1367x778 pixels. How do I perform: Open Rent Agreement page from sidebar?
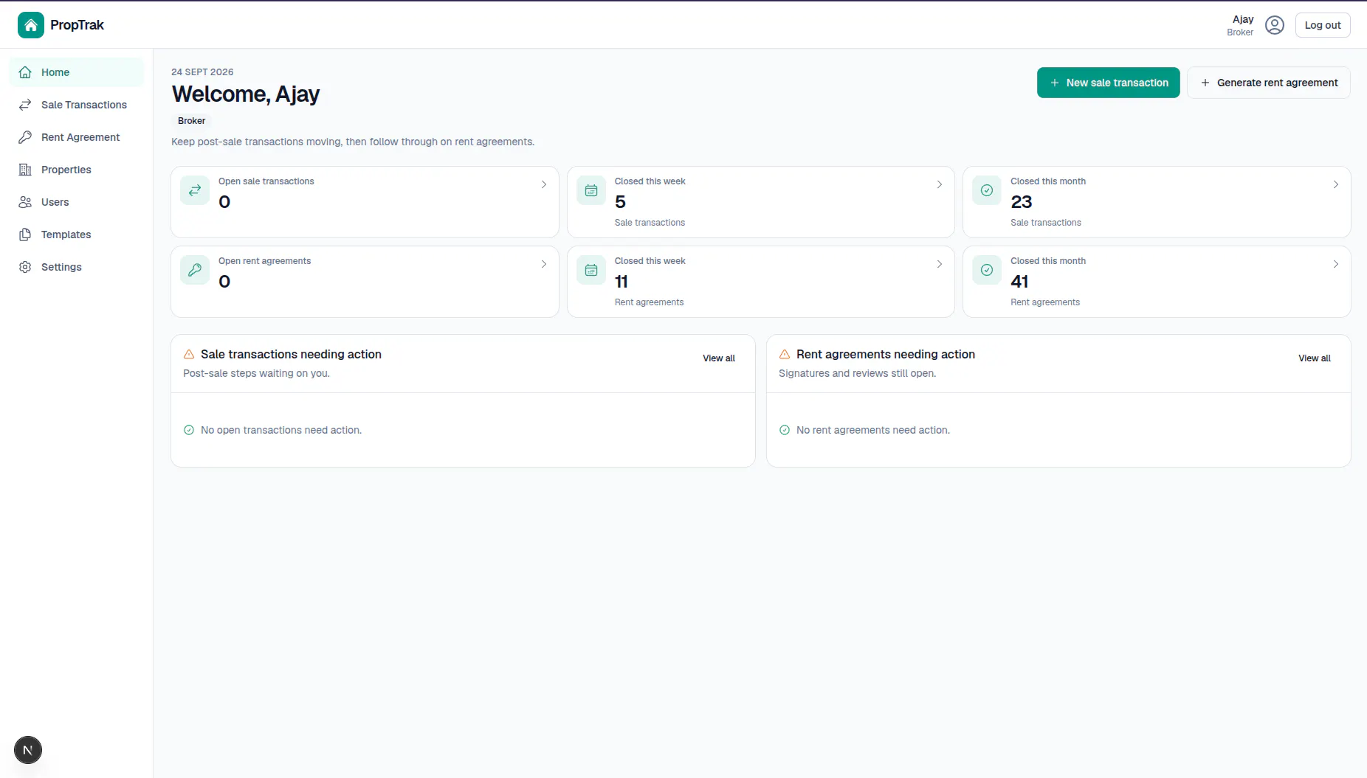(x=76, y=137)
